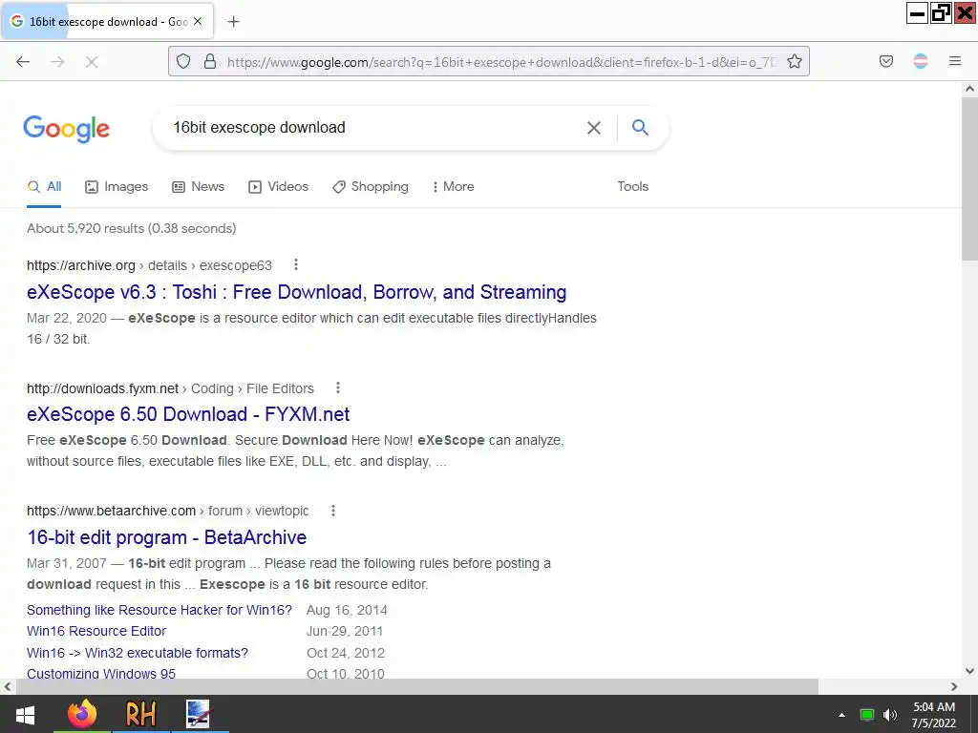Screen dimensions: 978x733
Task: Save page to Pocket
Action: pyautogui.click(x=885, y=61)
